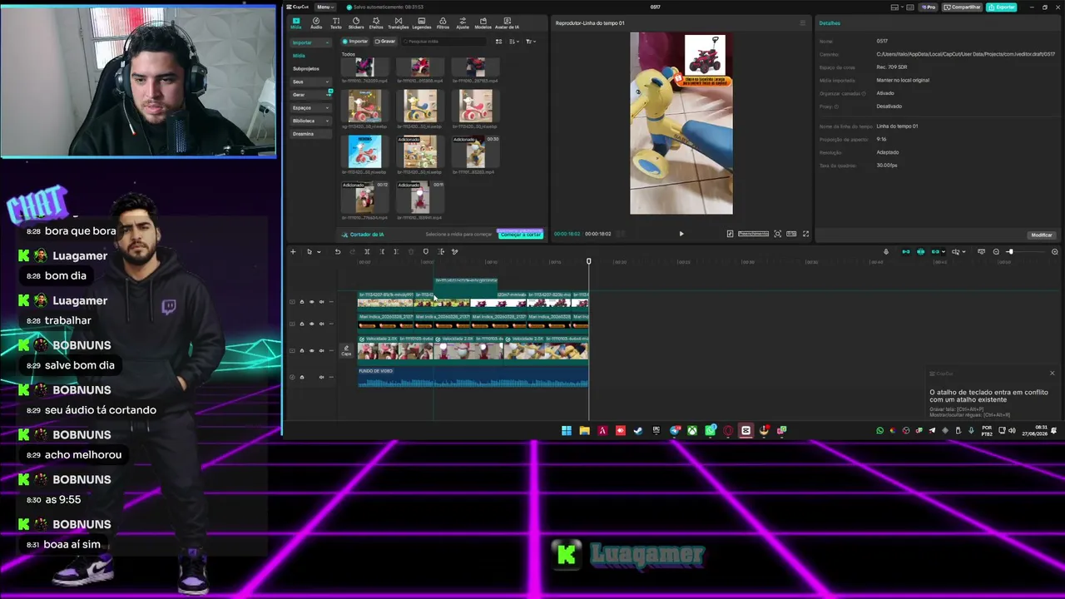The height and width of the screenshot is (599, 1065).
Task: Hide the top video track
Action: (x=312, y=301)
